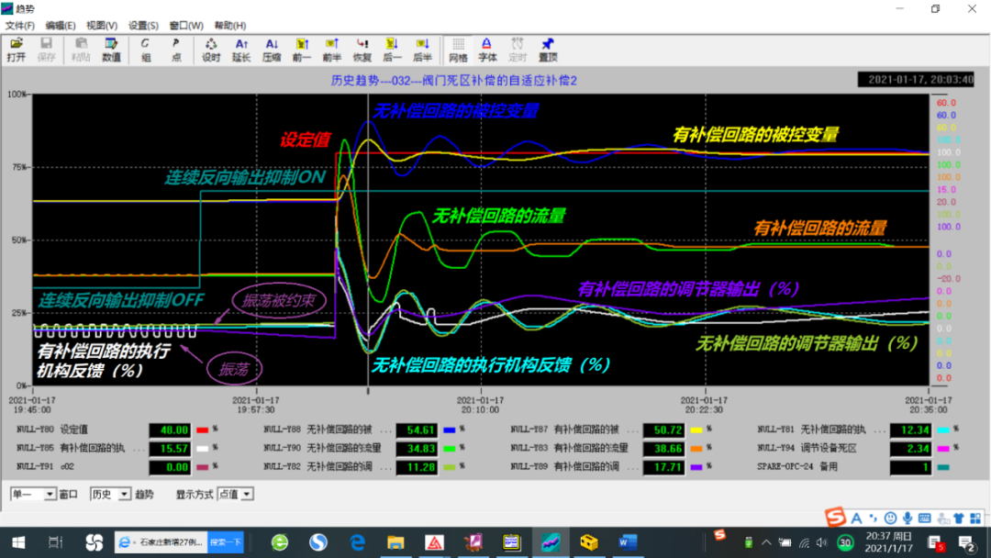Image resolution: width=991 pixels, height=558 pixels.
Task: Click the red 设定值 color swatch
Action: point(203,430)
